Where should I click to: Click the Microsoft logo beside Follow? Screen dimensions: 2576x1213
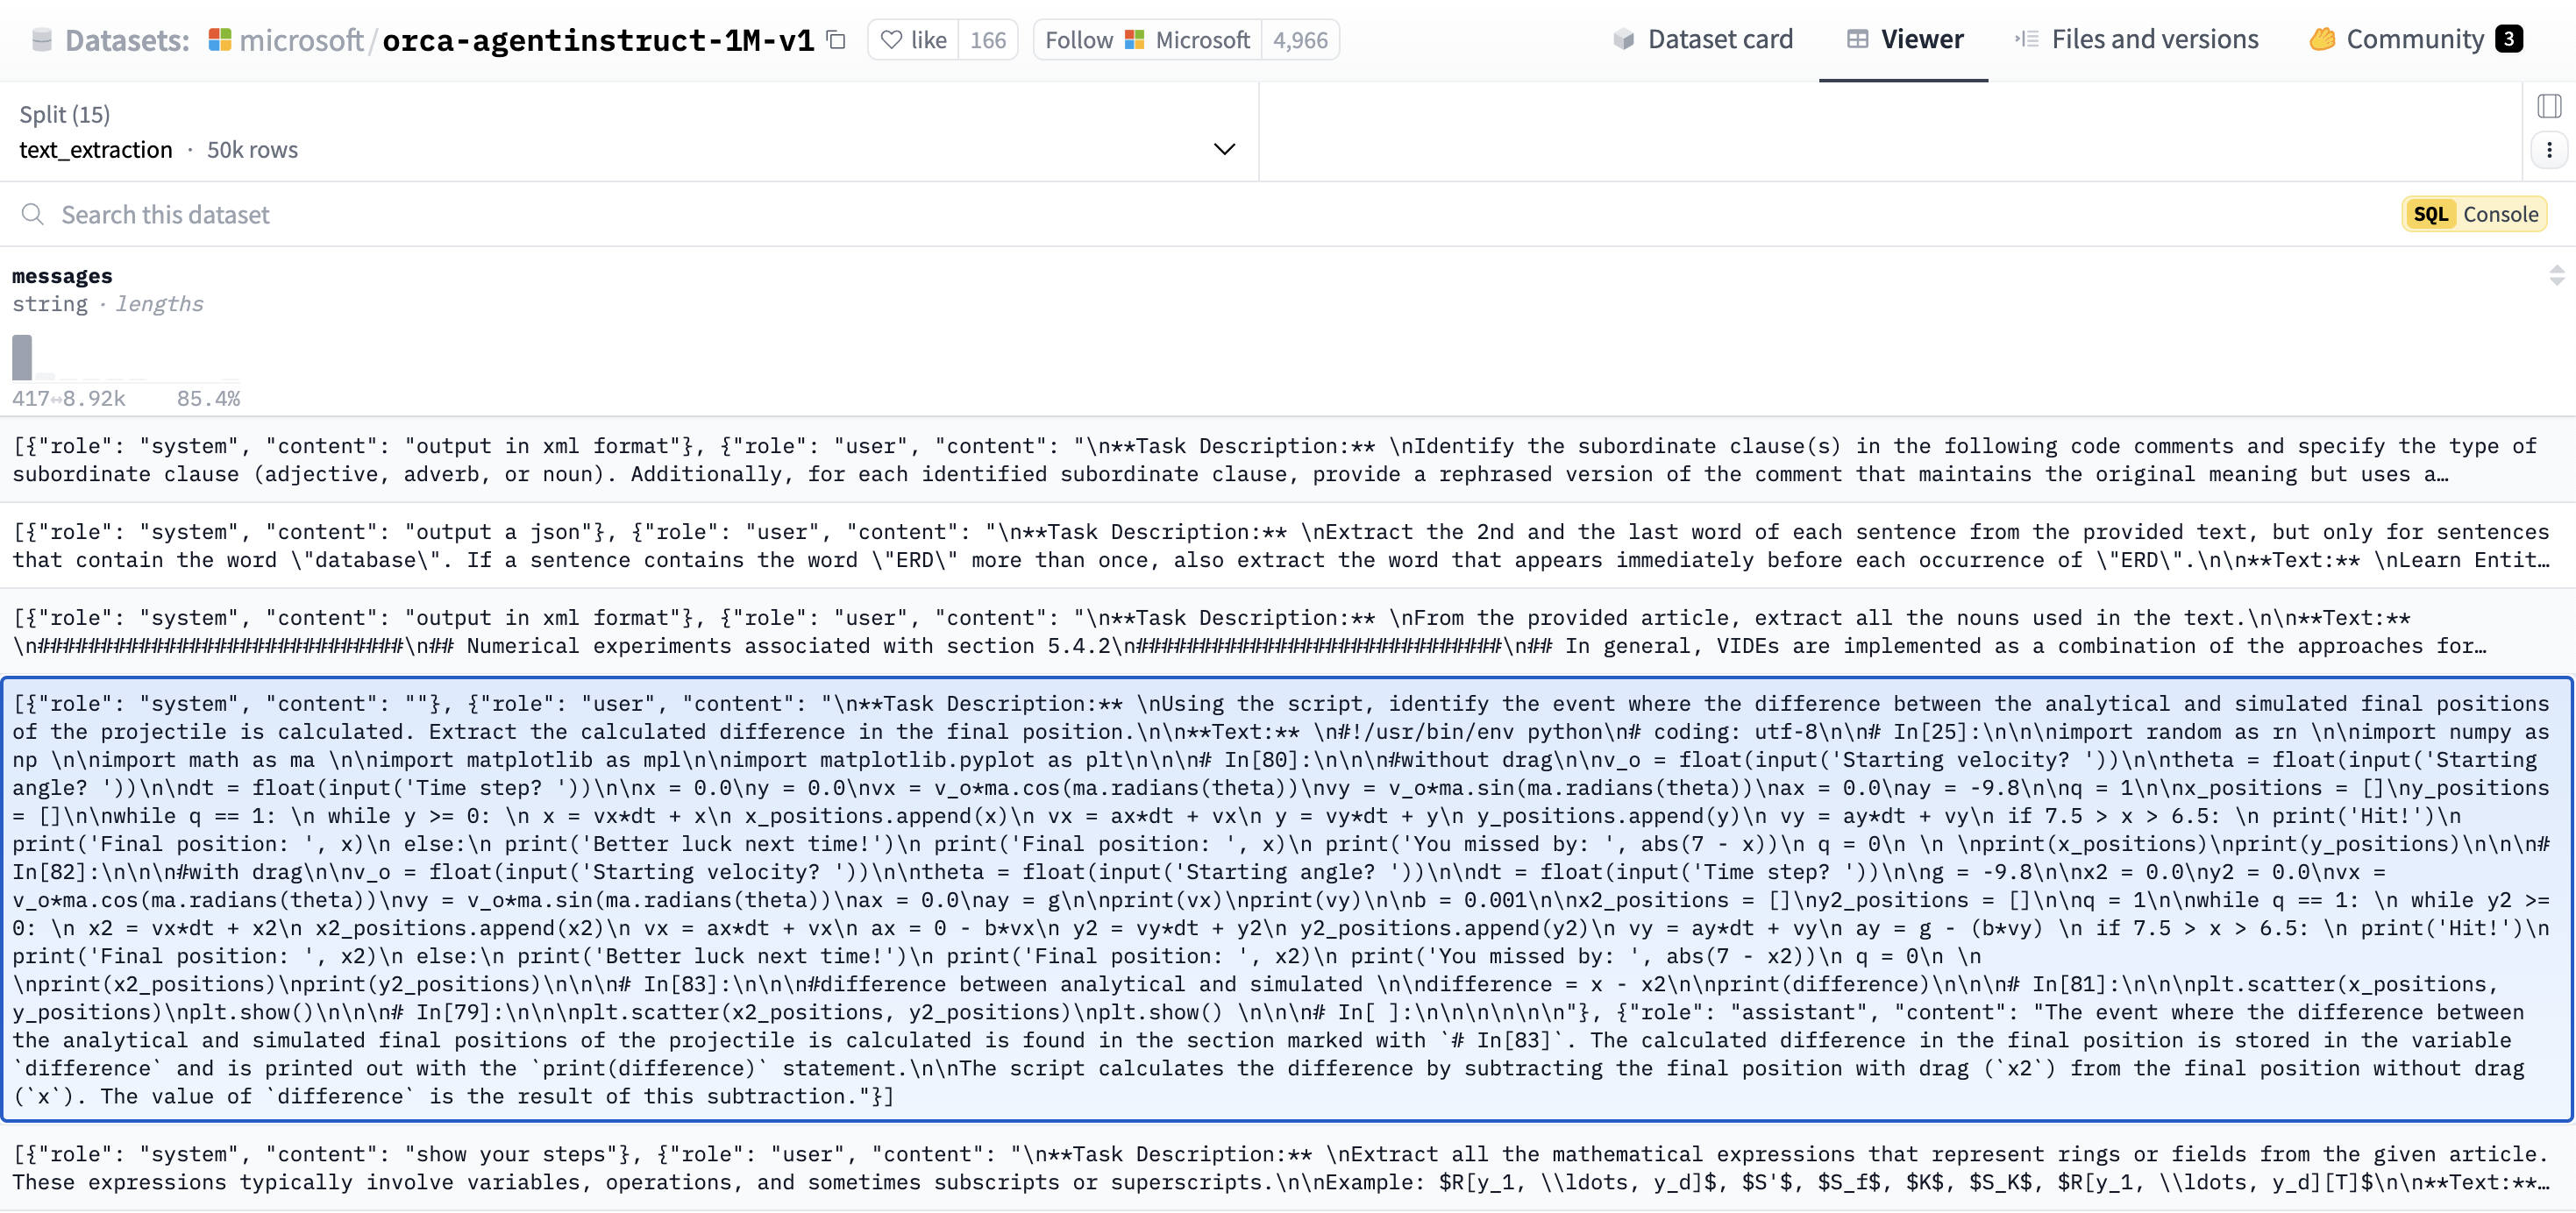coord(1134,40)
